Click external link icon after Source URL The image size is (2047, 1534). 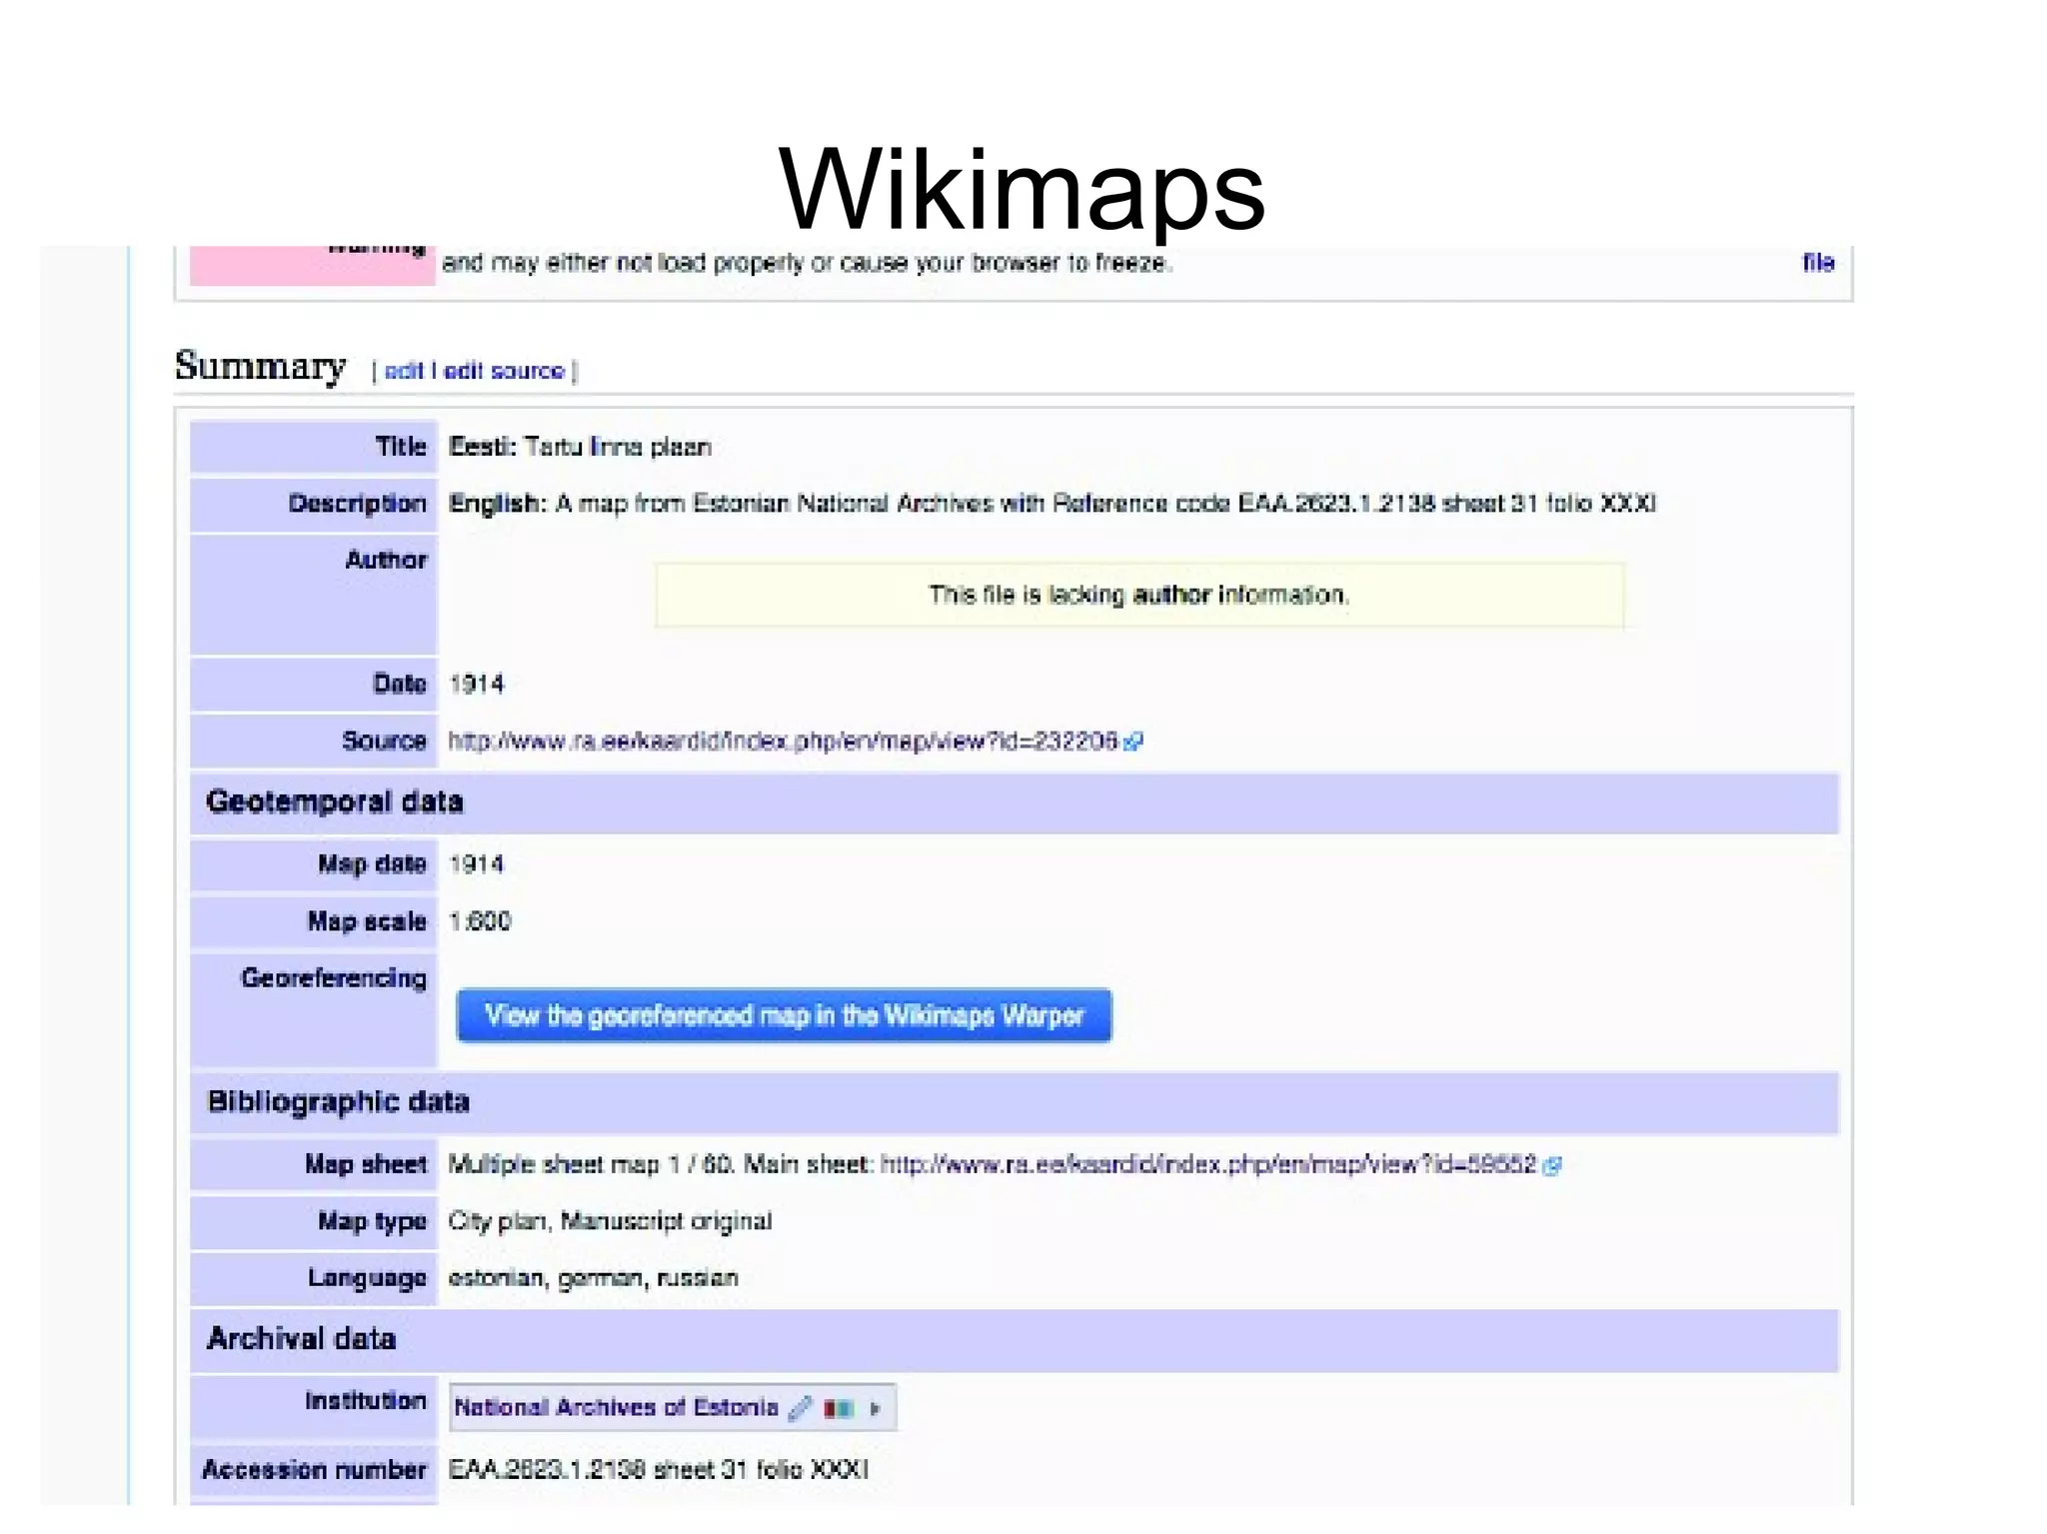[1133, 742]
